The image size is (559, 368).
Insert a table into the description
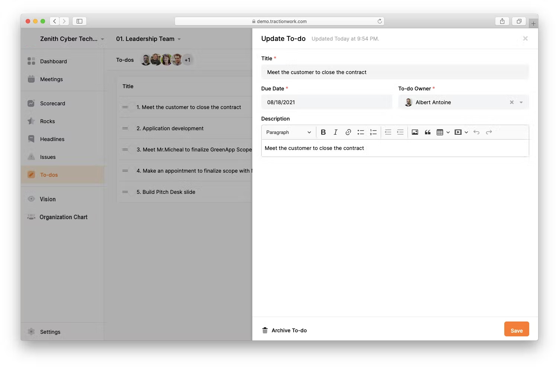[440, 132]
